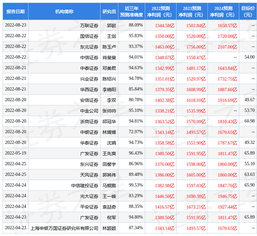Screen dimensions: 257x236
Task: Click 2023 forecast 1481.17亿
Action: tap(196, 68)
